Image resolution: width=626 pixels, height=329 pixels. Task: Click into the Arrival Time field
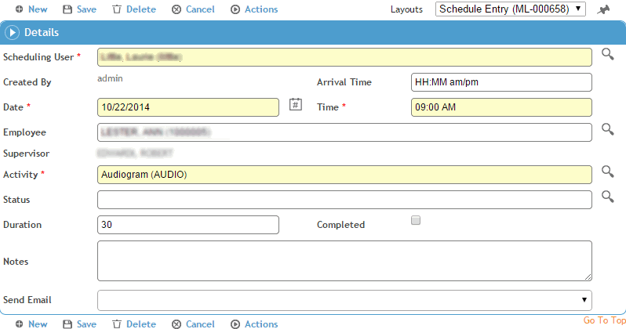[x=500, y=82]
